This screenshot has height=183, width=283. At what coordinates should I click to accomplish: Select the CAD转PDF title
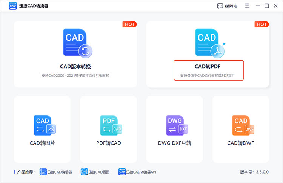208,67
